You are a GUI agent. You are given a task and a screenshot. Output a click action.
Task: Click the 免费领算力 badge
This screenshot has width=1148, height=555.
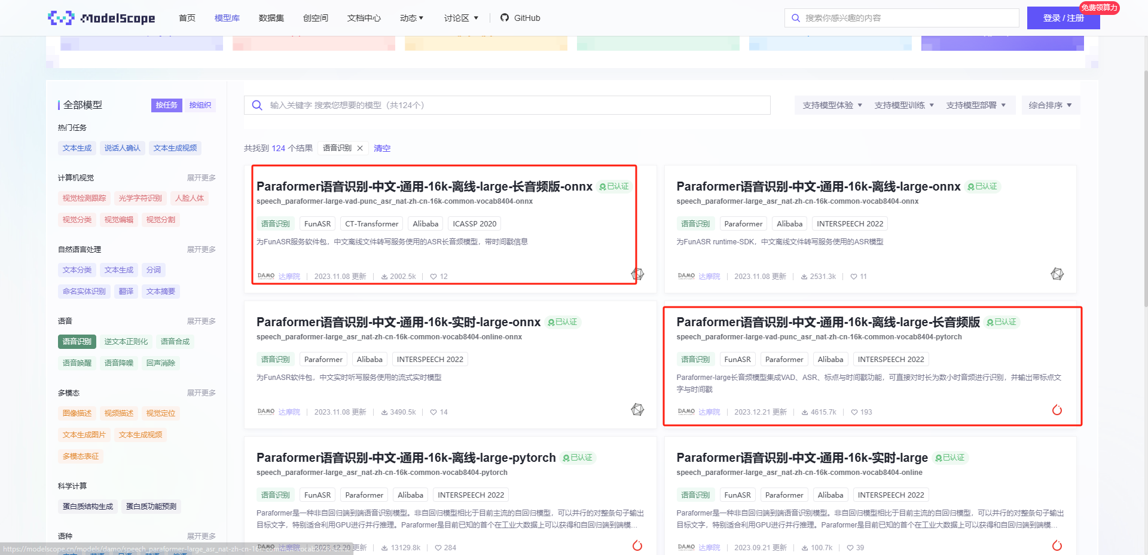1099,8
